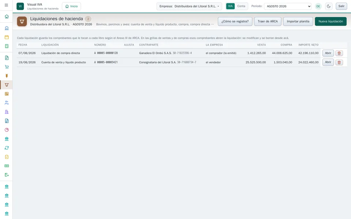Click the LA EMPRESA column header

click(214, 45)
